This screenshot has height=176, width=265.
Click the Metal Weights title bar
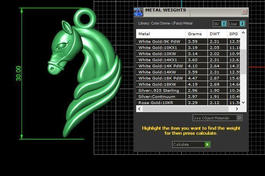tap(191, 12)
